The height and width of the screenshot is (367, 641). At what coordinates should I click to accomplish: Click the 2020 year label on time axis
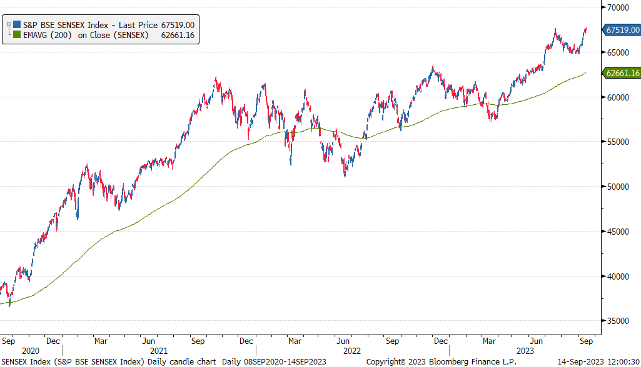pos(31,351)
